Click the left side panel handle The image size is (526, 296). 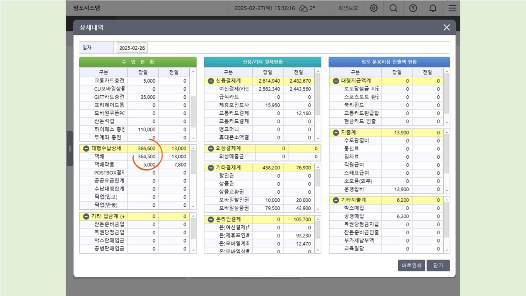[70, 149]
